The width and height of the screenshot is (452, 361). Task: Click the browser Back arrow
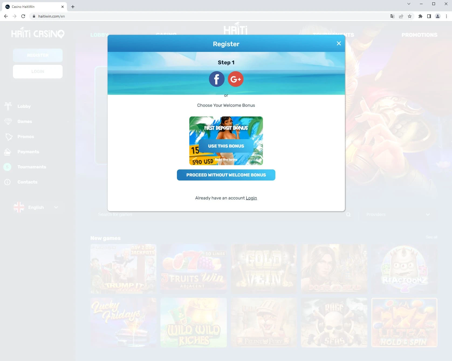(6, 16)
